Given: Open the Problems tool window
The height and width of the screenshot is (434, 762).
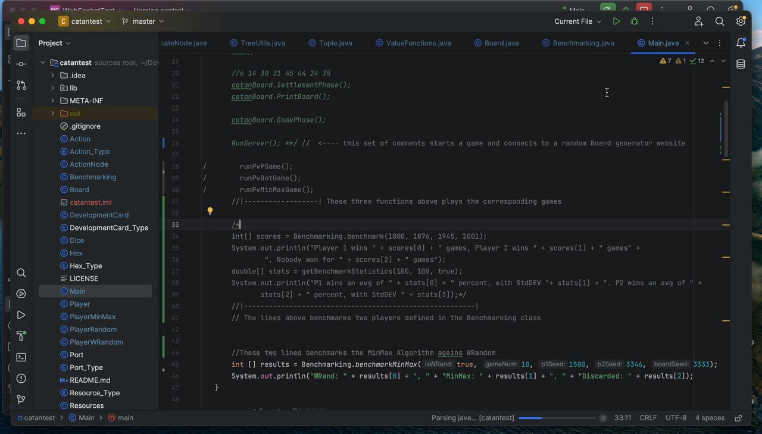Looking at the screenshot, I should click(21, 379).
